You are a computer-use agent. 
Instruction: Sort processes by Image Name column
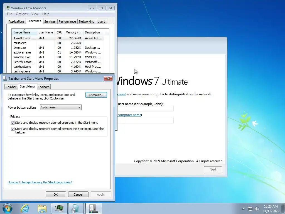coord(24,32)
